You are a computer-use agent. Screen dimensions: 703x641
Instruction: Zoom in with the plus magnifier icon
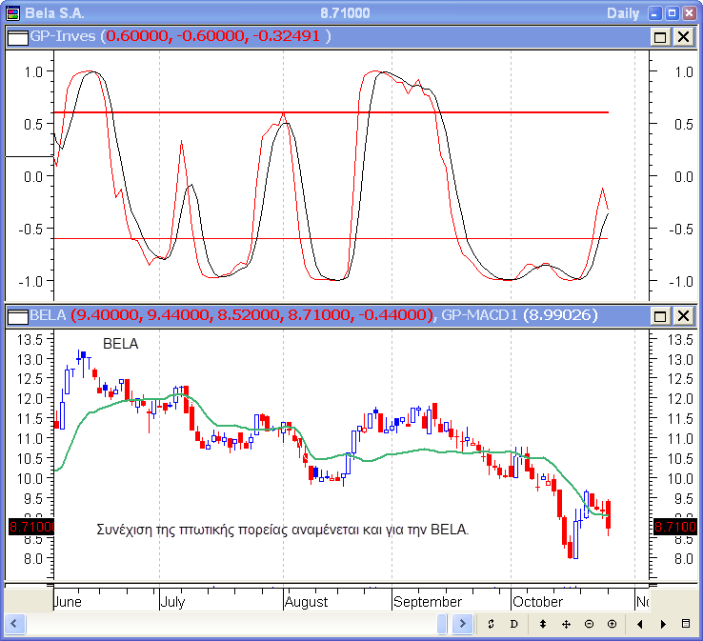[612, 624]
